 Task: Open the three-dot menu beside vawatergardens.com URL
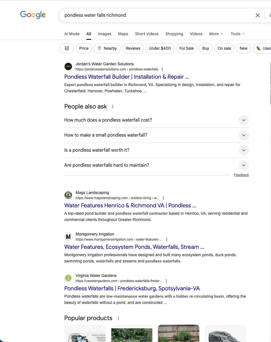coord(166,281)
